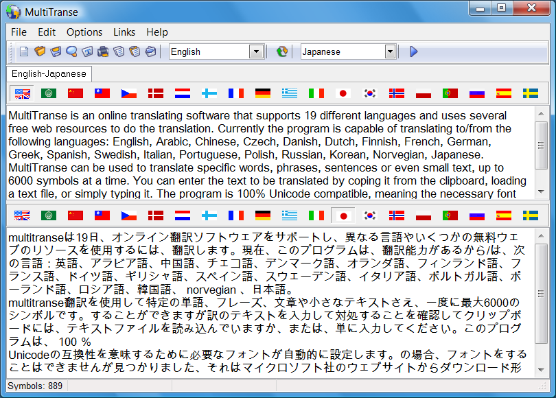Open the Help menu
This screenshot has height=398, width=556.
tap(157, 32)
